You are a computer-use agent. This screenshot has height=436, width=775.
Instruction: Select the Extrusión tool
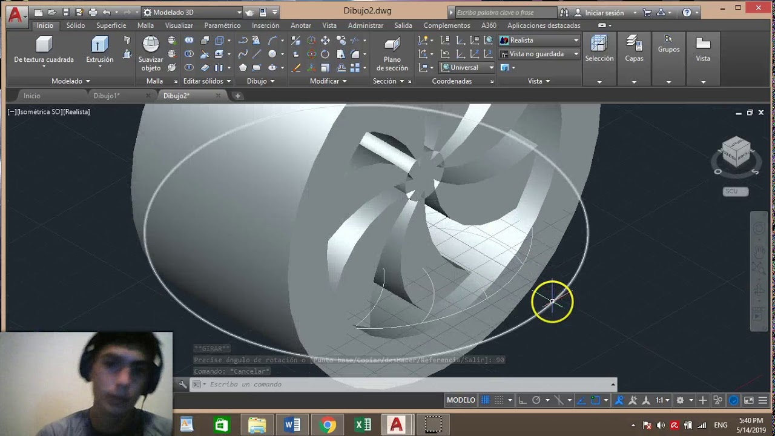[100, 50]
